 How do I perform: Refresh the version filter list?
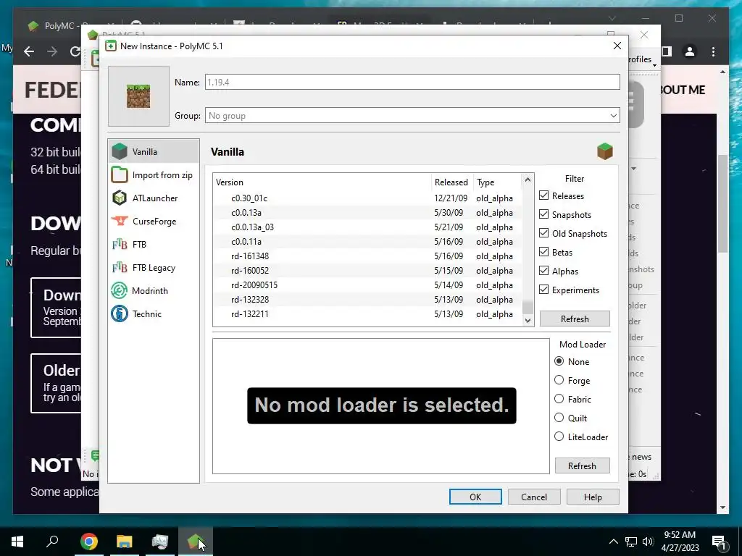575,319
